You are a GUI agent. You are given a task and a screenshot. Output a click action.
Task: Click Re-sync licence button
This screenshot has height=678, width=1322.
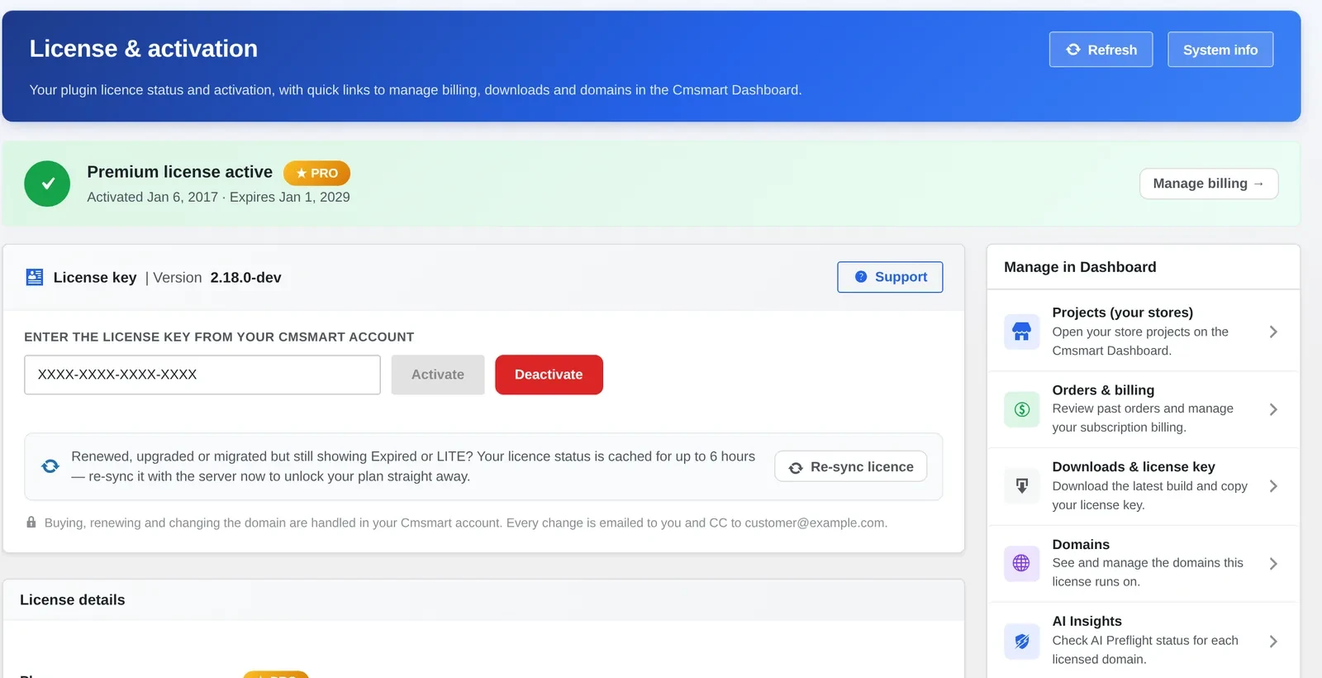tap(850, 467)
